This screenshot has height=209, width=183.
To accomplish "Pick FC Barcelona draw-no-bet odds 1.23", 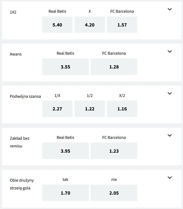I will pos(114,151).
